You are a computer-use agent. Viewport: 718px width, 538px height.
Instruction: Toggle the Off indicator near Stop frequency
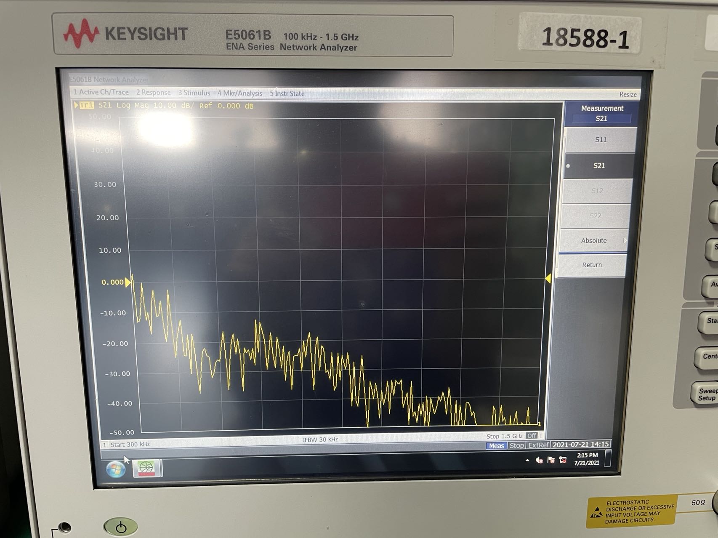[532, 436]
